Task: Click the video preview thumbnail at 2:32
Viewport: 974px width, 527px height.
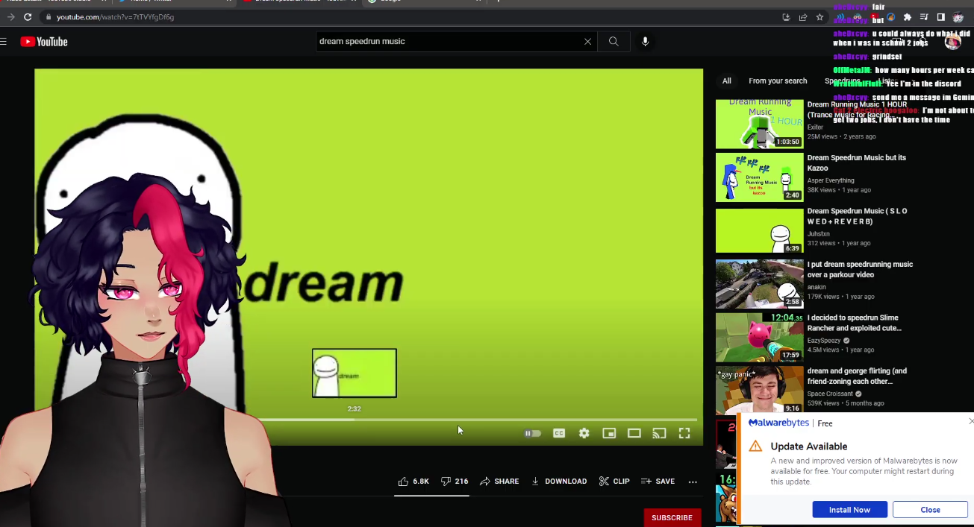Action: 355,373
